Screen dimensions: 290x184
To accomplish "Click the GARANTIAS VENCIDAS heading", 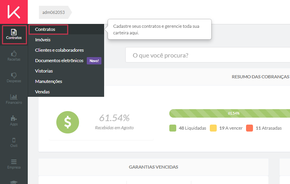I will [153, 167].
